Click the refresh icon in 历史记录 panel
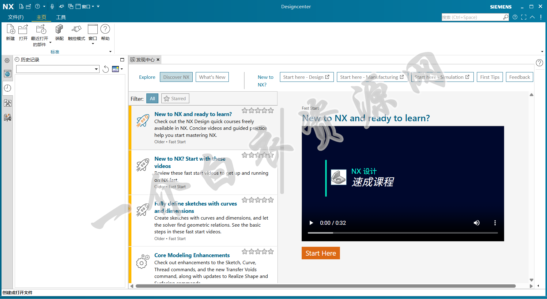Screen dimensions: 547x299 pyautogui.click(x=106, y=69)
